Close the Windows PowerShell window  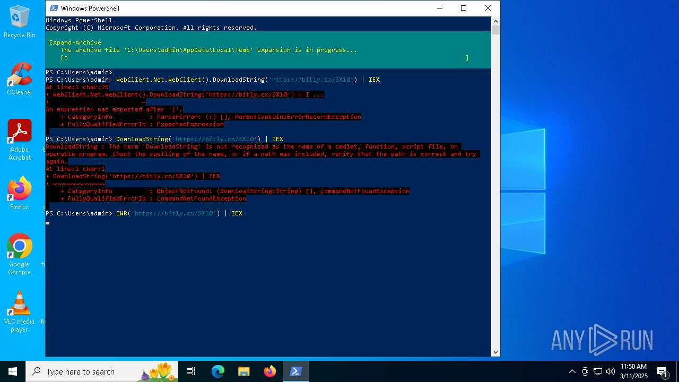(x=488, y=8)
